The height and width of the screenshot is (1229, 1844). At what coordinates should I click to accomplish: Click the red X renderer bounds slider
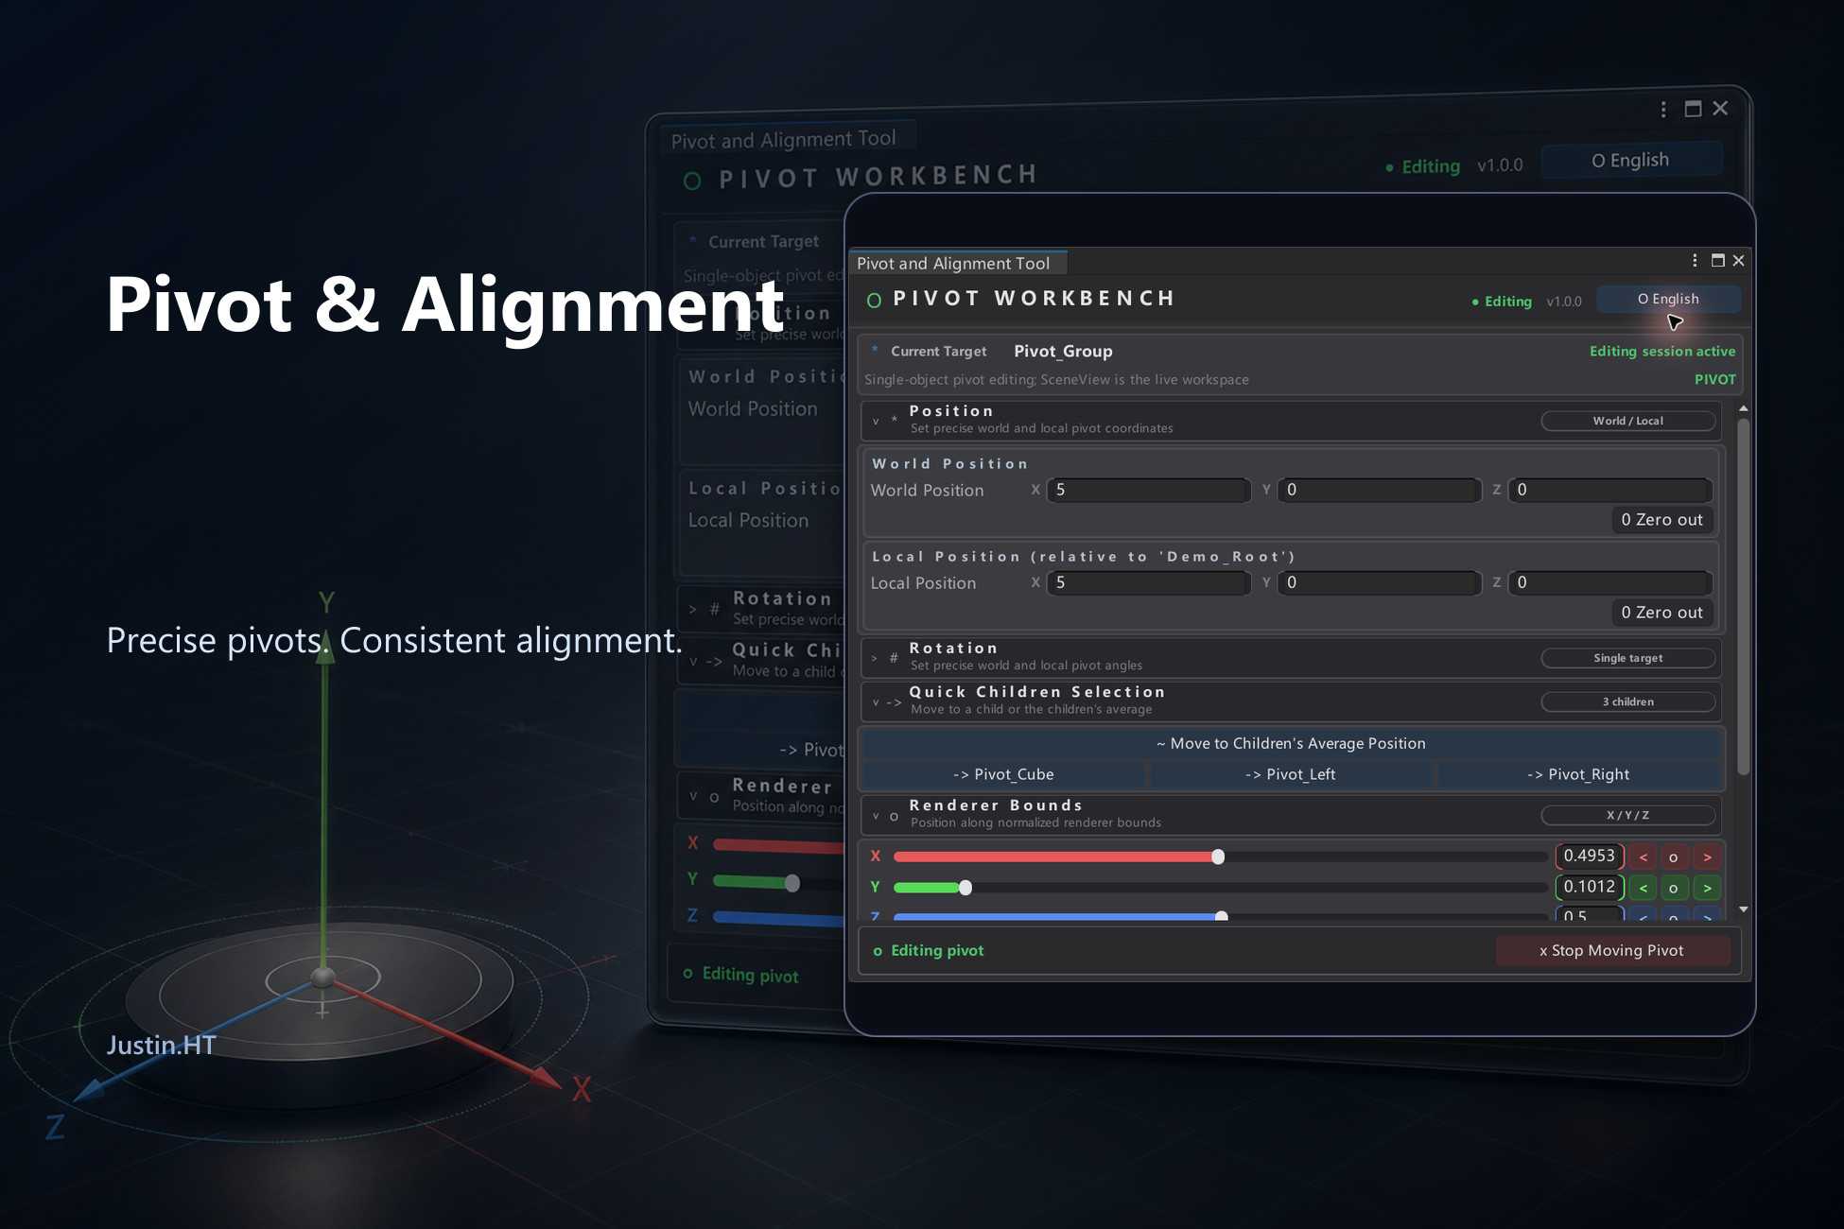[x=1220, y=857]
